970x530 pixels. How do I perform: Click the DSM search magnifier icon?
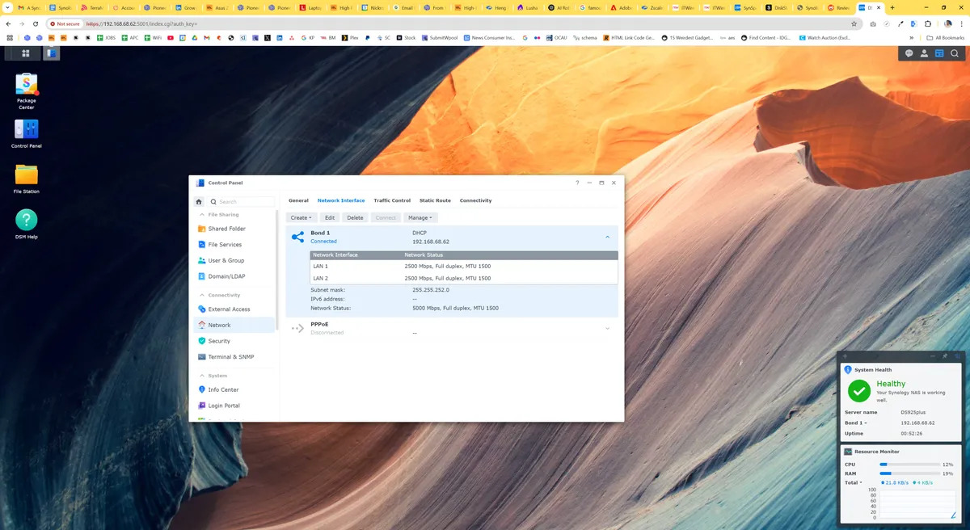point(955,53)
